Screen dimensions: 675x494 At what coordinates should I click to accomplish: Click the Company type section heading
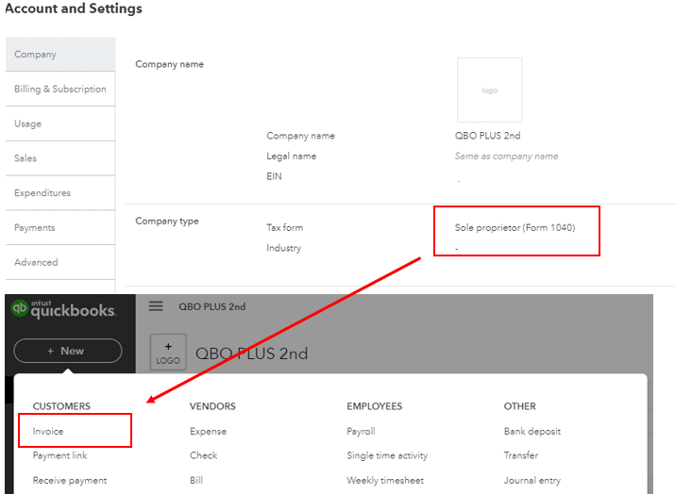pos(167,221)
